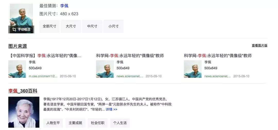
Task: Click the 手动框选 crop icon
Action: point(14,30)
